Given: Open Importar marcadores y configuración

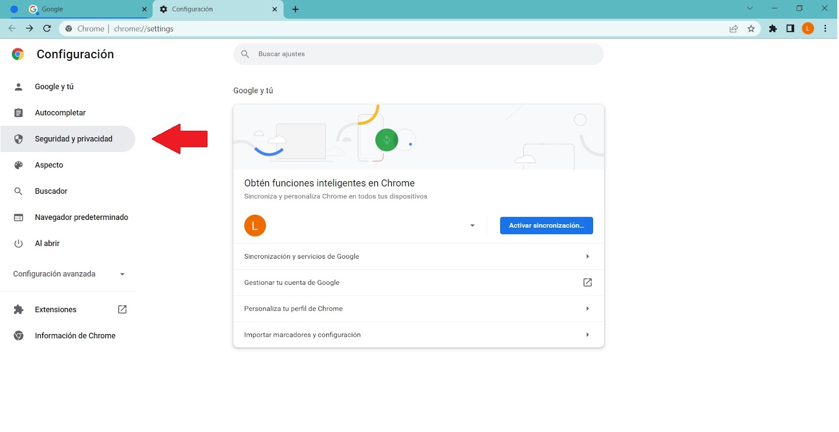Looking at the screenshot, I should click(x=418, y=335).
